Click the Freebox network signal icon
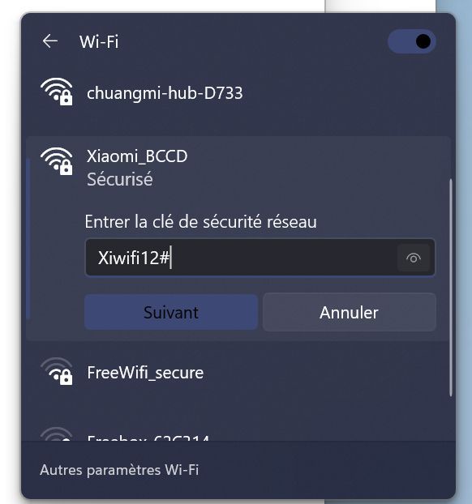Screen dimensions: 472x504 click(x=57, y=434)
